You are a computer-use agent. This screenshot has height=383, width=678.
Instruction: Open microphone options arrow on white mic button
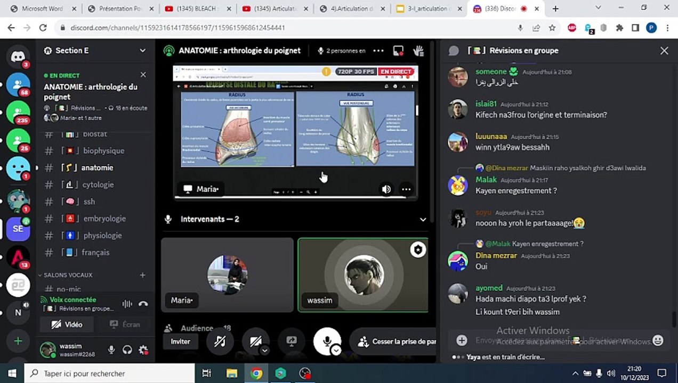coord(336,350)
